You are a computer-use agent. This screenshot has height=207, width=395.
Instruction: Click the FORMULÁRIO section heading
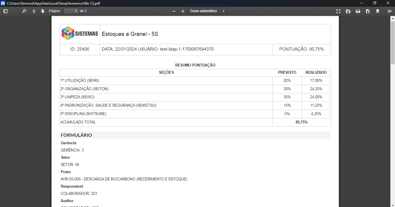76,135
